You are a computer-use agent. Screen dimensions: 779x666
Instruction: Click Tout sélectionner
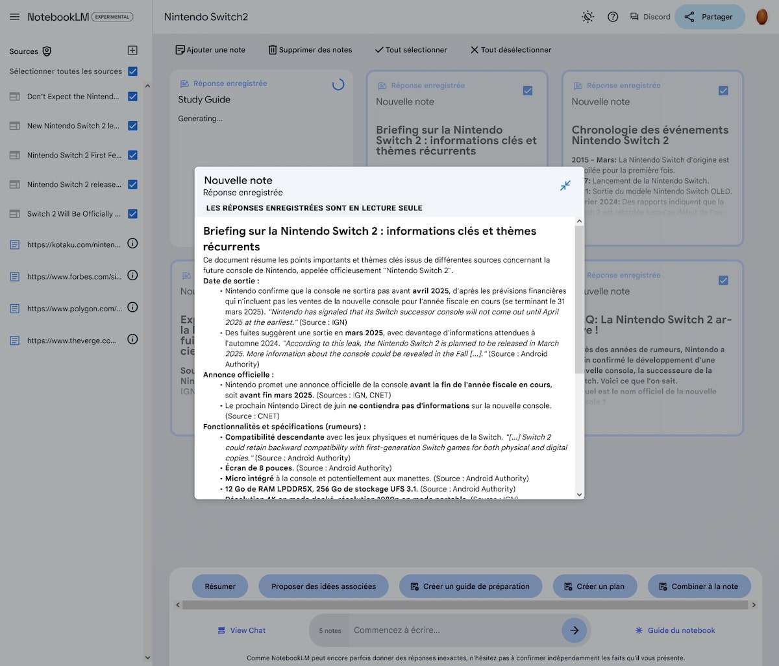(x=411, y=49)
